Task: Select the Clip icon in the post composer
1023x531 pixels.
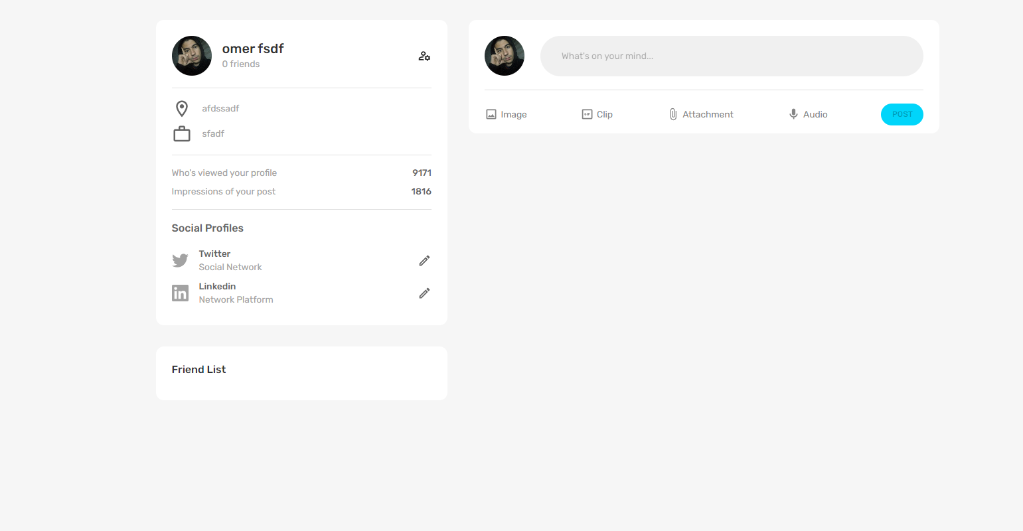Action: pyautogui.click(x=587, y=114)
